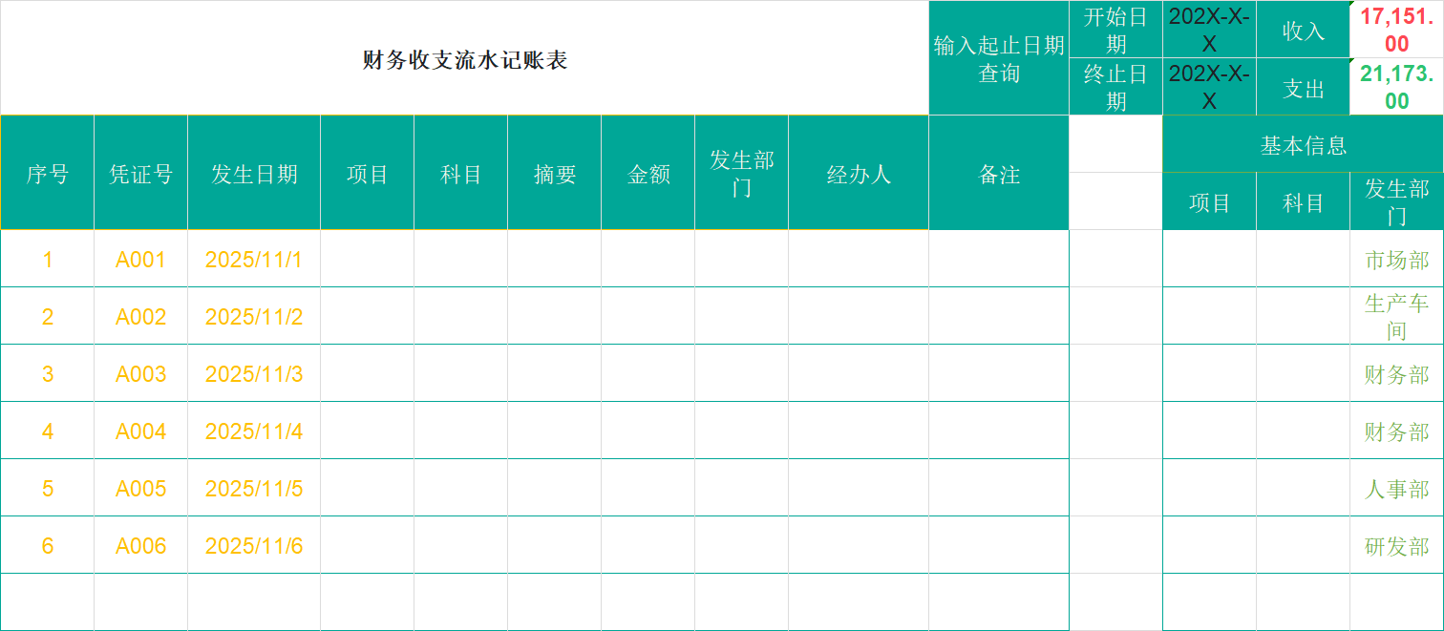Select voucher A001 in the first row
Screen dimensions: 1444x631
click(x=139, y=259)
